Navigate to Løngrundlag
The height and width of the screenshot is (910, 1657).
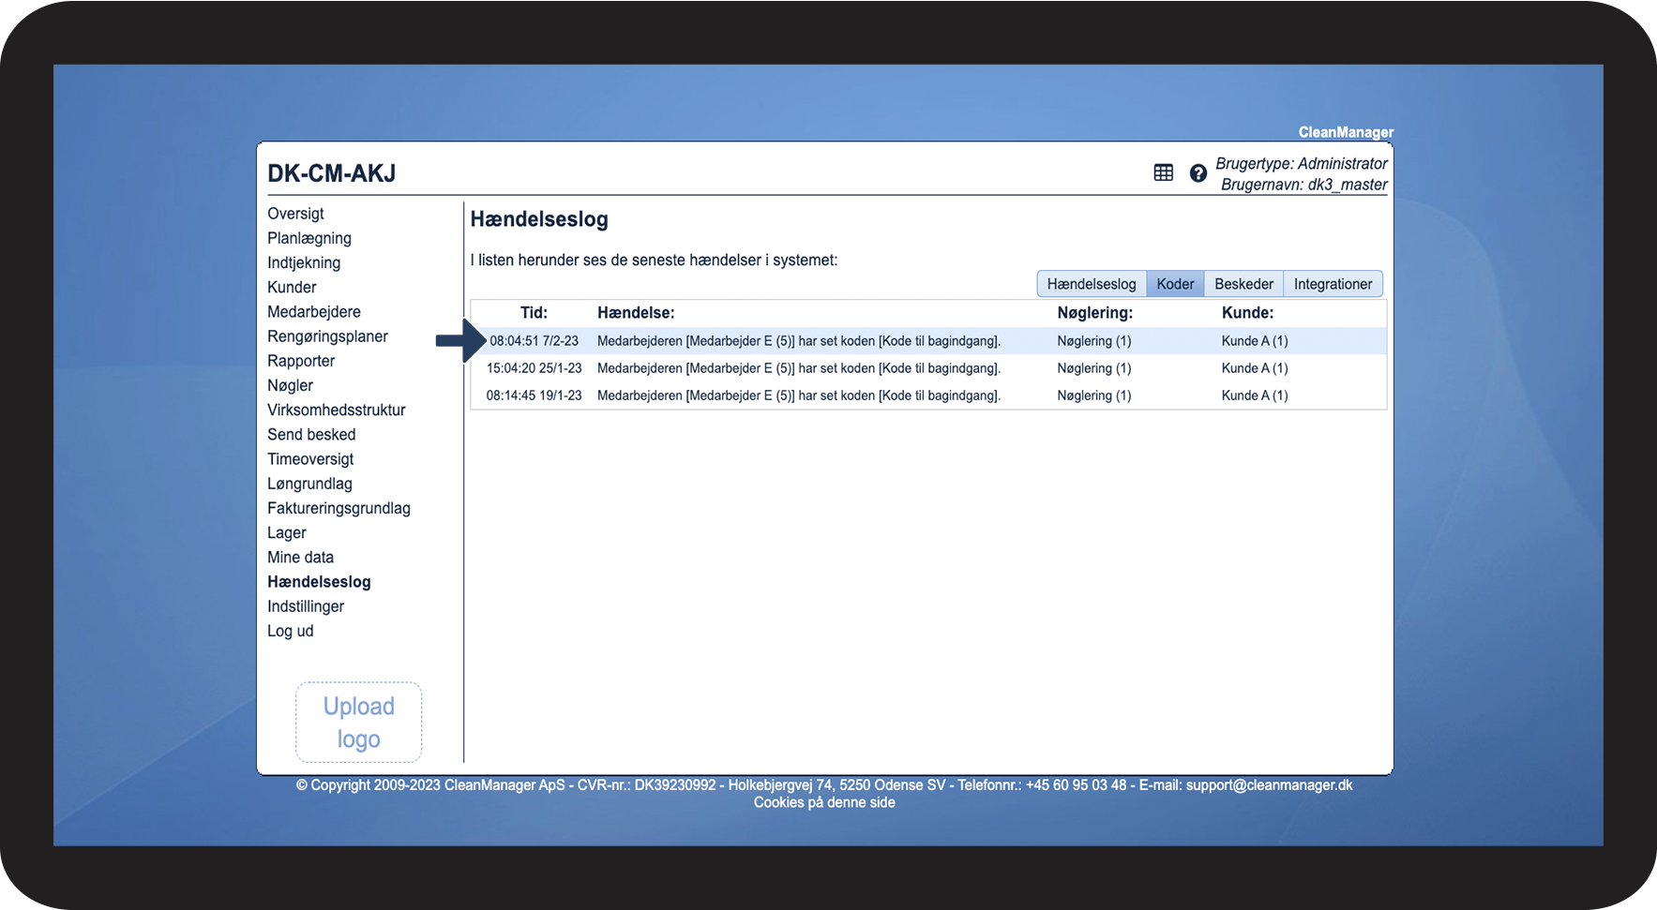click(x=309, y=484)
